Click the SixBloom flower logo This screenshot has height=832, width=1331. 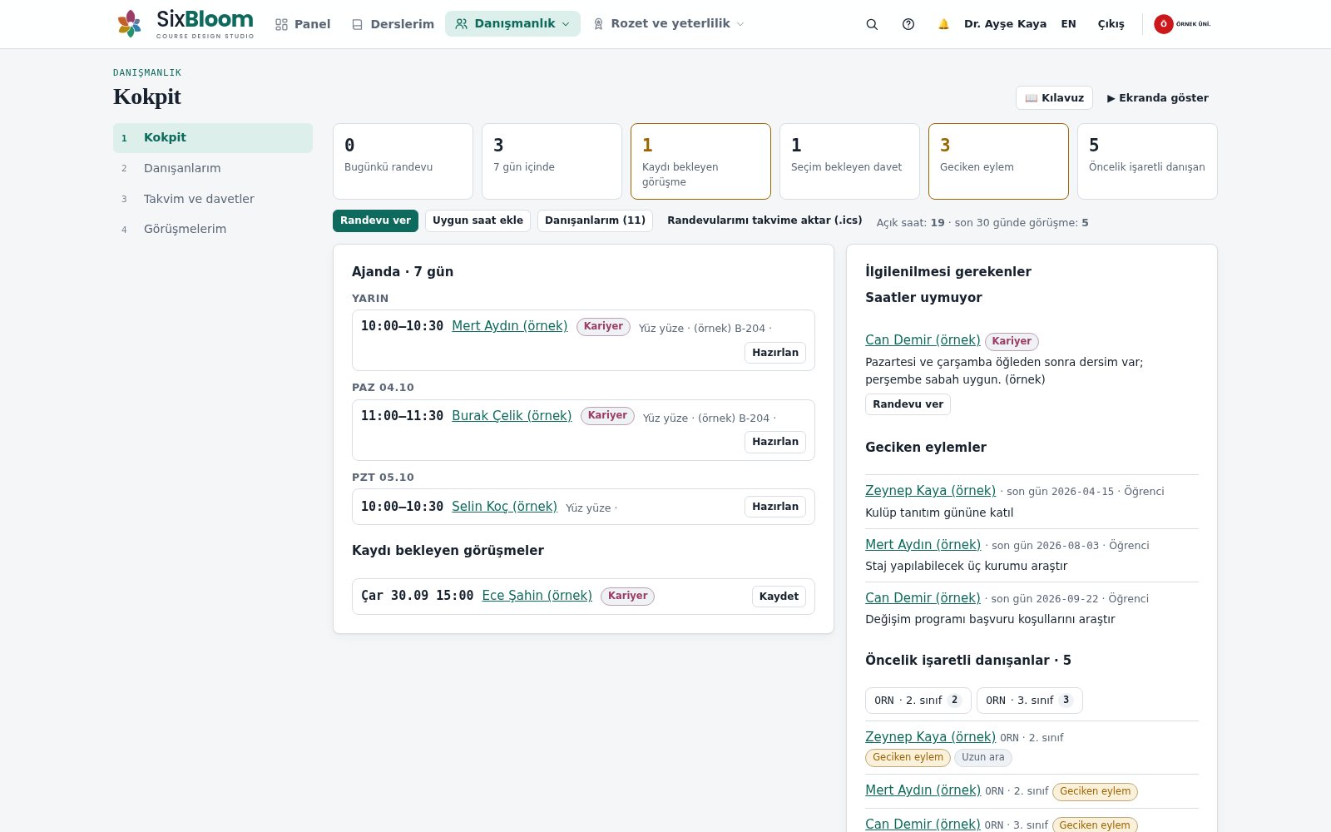tap(129, 24)
